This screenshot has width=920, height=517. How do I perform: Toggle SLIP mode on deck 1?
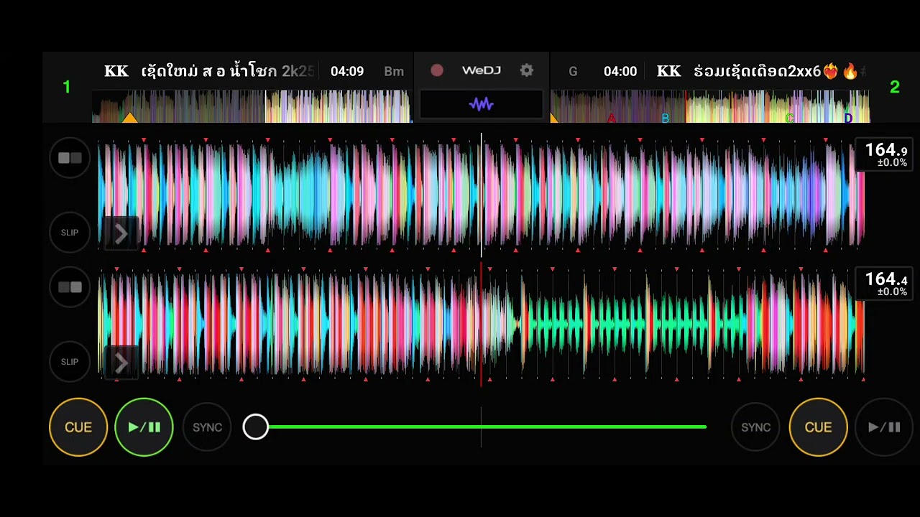pos(70,233)
